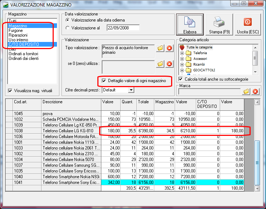Click the GIOCATTOLI folder icon

pyautogui.click(x=188, y=70)
